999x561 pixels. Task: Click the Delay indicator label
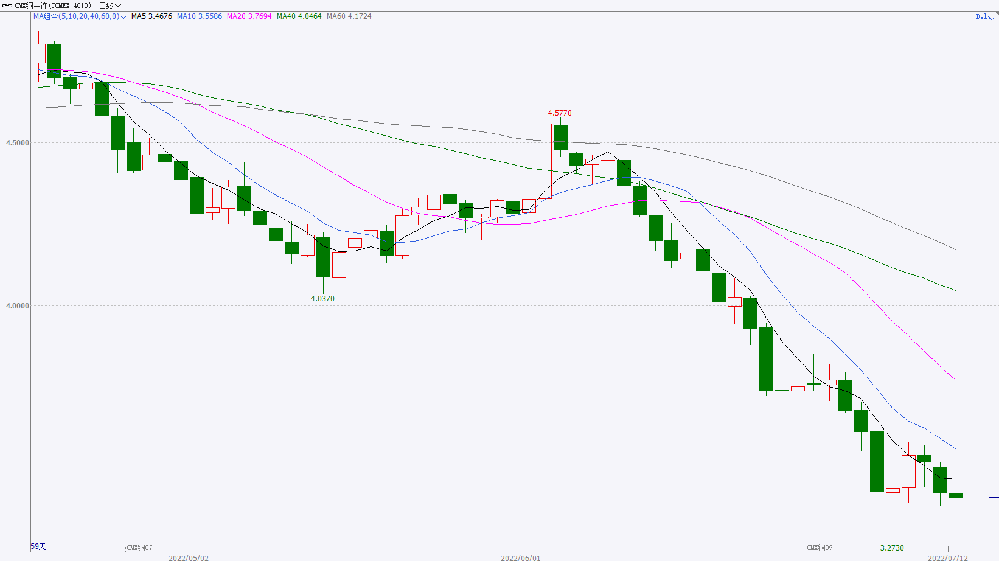pos(985,16)
